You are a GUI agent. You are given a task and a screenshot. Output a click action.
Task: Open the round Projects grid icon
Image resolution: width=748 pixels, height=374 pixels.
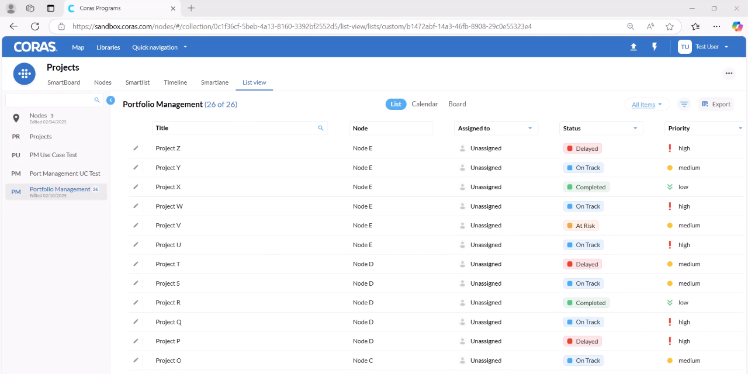click(x=25, y=74)
